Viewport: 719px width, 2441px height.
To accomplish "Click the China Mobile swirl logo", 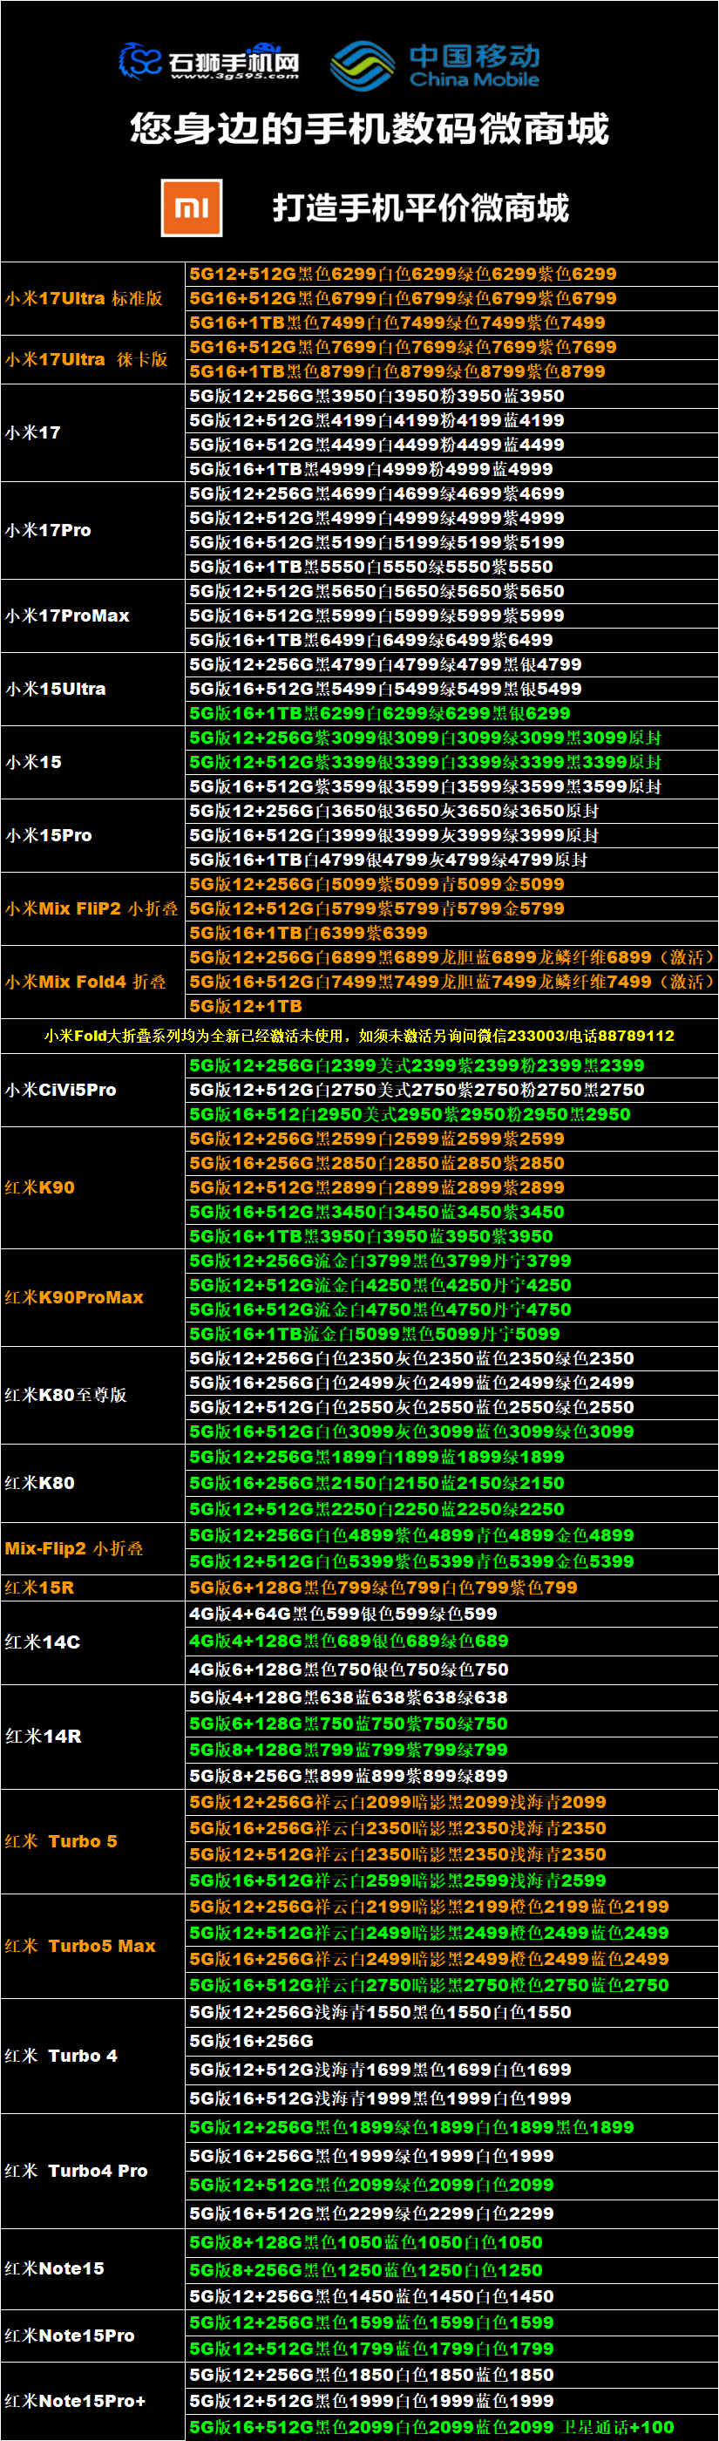I will coord(362,65).
